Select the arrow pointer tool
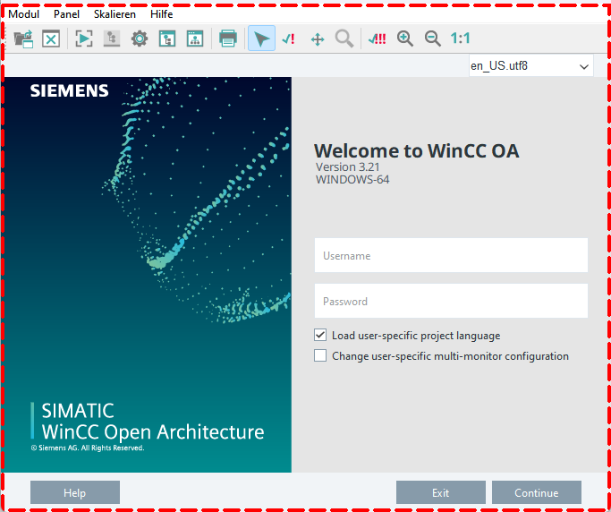The height and width of the screenshot is (512, 611). tap(261, 38)
